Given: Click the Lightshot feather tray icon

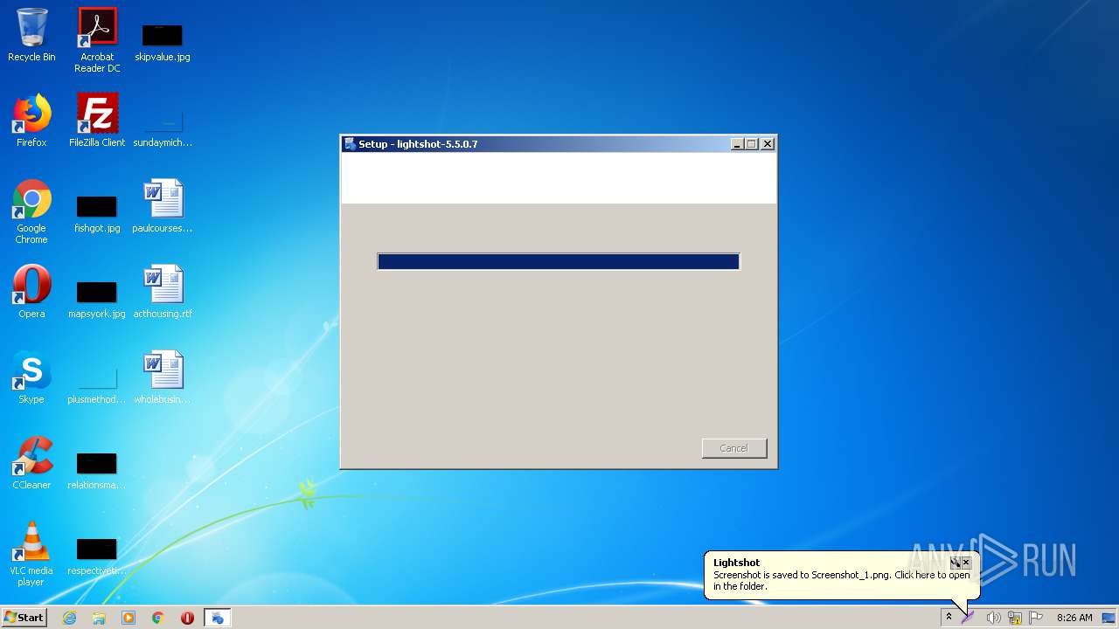Looking at the screenshot, I should click(968, 618).
